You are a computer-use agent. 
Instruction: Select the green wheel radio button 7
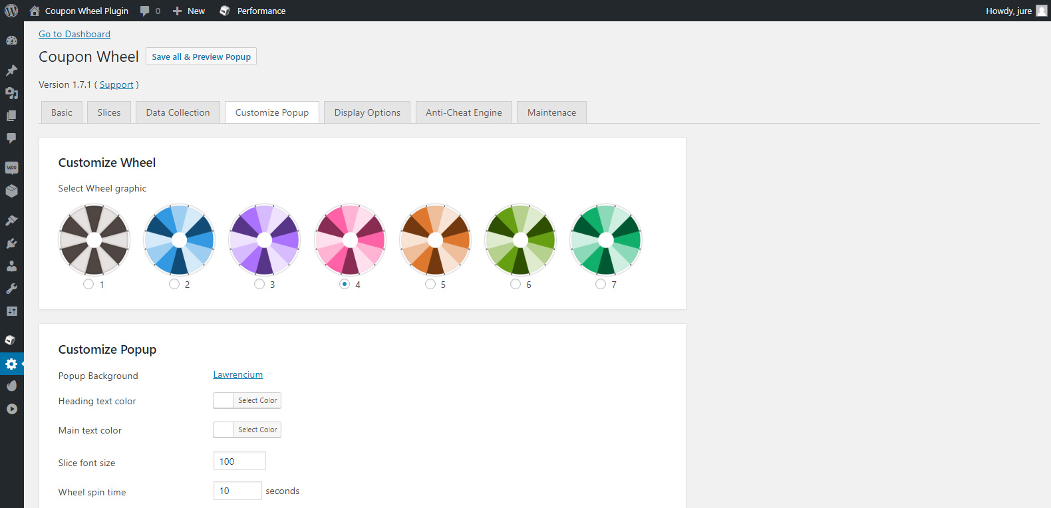pos(601,284)
